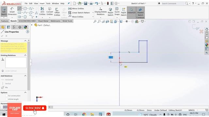Image resolution: width=209 pixels, height=117 pixels.
Task: Open Line Properties help
Action: pyautogui.click(x=27, y=32)
